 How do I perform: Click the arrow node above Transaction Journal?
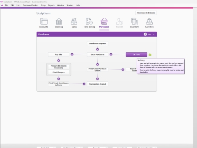click(98, 79)
